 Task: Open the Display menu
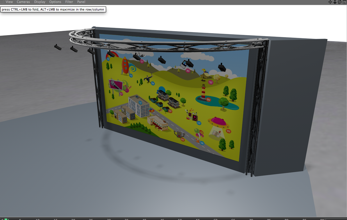(40, 2)
